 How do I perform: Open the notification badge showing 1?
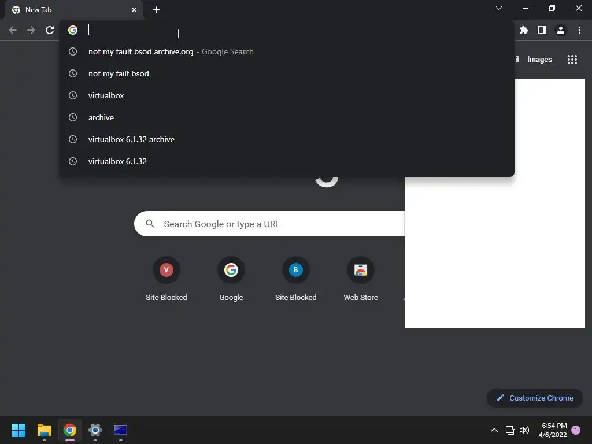[x=576, y=430]
